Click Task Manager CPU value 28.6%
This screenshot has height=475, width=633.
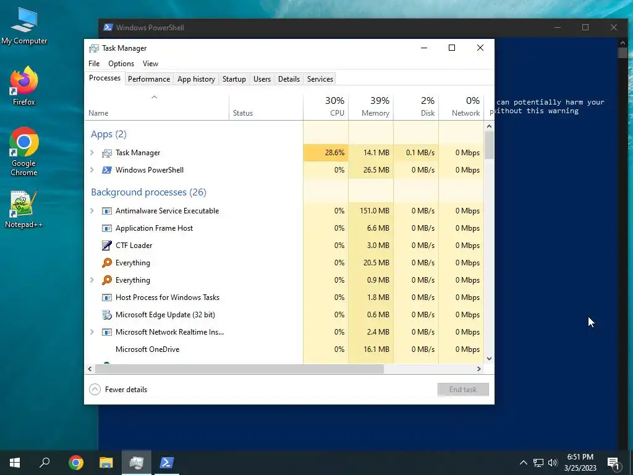[x=334, y=153]
